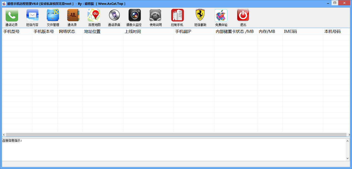The height and width of the screenshot is (169, 352).
Task: Click the 控制手机 building icon
Action: pyautogui.click(x=177, y=15)
